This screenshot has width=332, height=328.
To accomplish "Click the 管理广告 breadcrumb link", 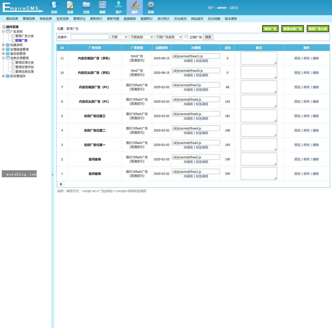I will click(x=72, y=29).
